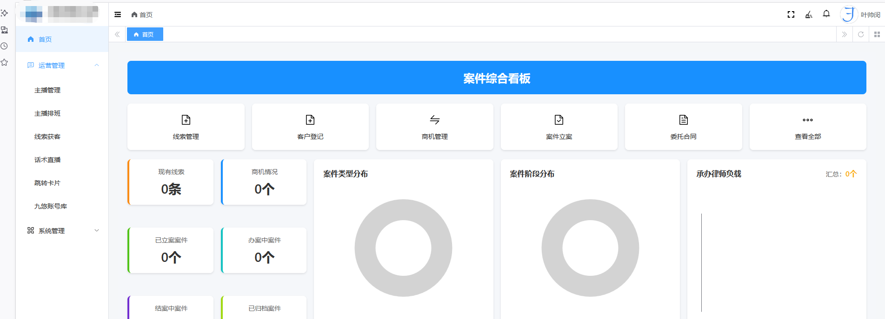Toggle the sidebar collapse hamburger icon

pos(118,15)
